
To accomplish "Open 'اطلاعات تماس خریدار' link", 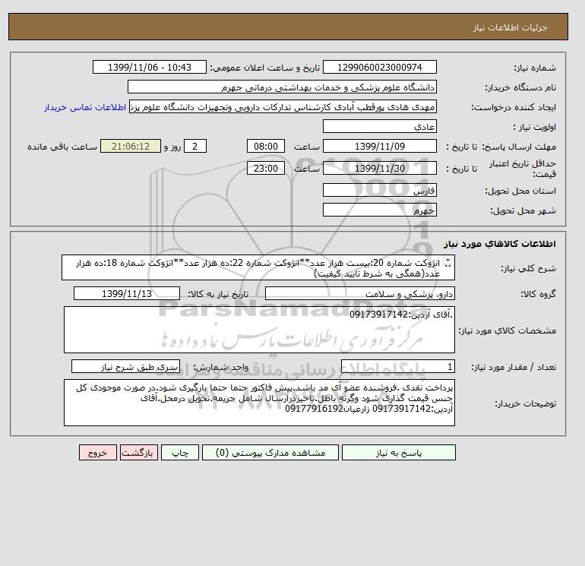I will (85, 107).
